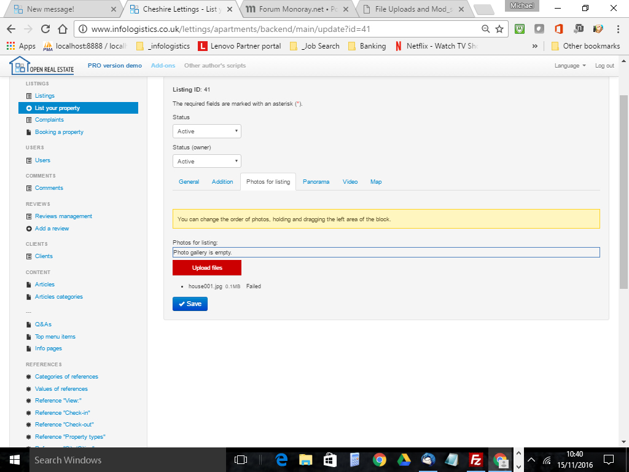Viewport: 629px width, 472px height.
Task: Switch to the Panorama tab
Action: click(x=316, y=182)
